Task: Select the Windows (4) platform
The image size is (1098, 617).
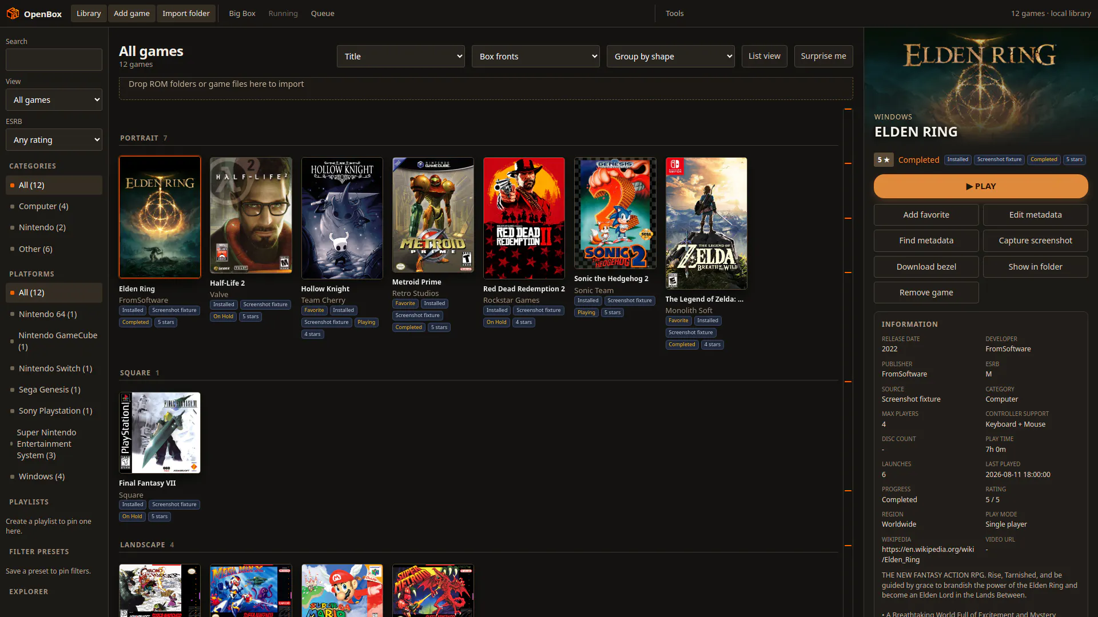Action: (x=54, y=476)
